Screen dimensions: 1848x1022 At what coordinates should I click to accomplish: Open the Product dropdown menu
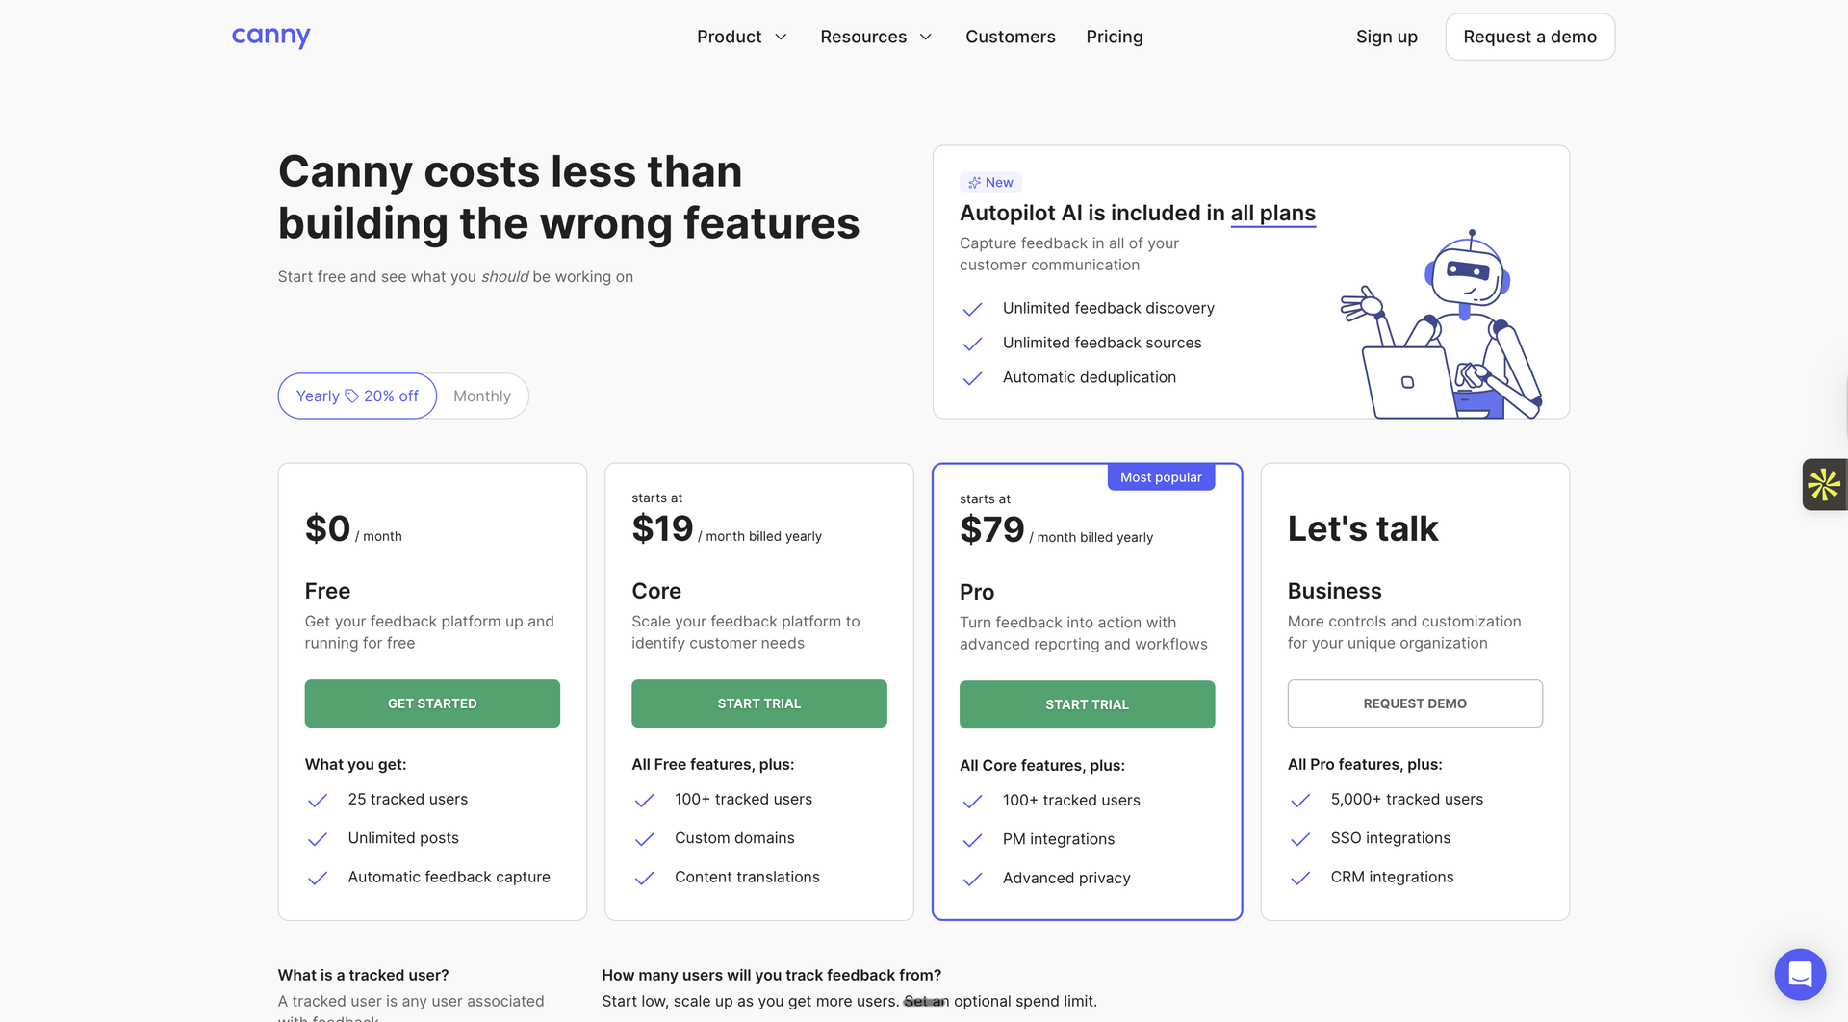tap(729, 37)
